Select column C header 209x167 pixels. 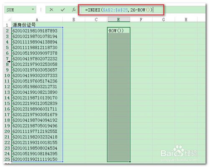pos(96,20)
